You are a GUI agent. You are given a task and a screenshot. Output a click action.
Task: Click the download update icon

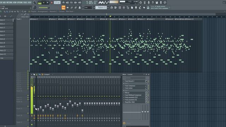148,8
